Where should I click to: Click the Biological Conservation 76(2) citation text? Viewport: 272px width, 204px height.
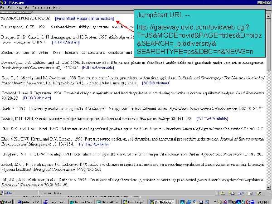(34, 185)
